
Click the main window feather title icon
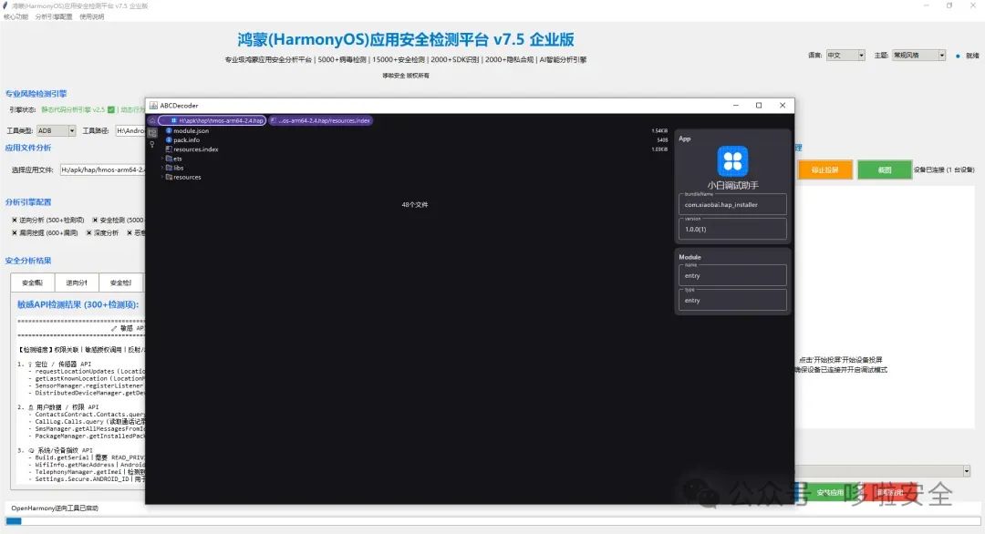click(x=5, y=5)
